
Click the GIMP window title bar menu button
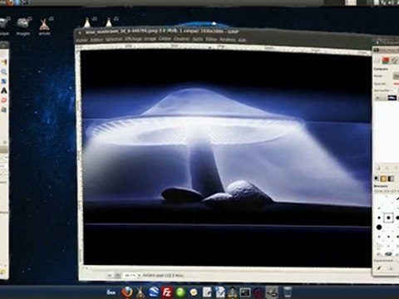(x=80, y=32)
